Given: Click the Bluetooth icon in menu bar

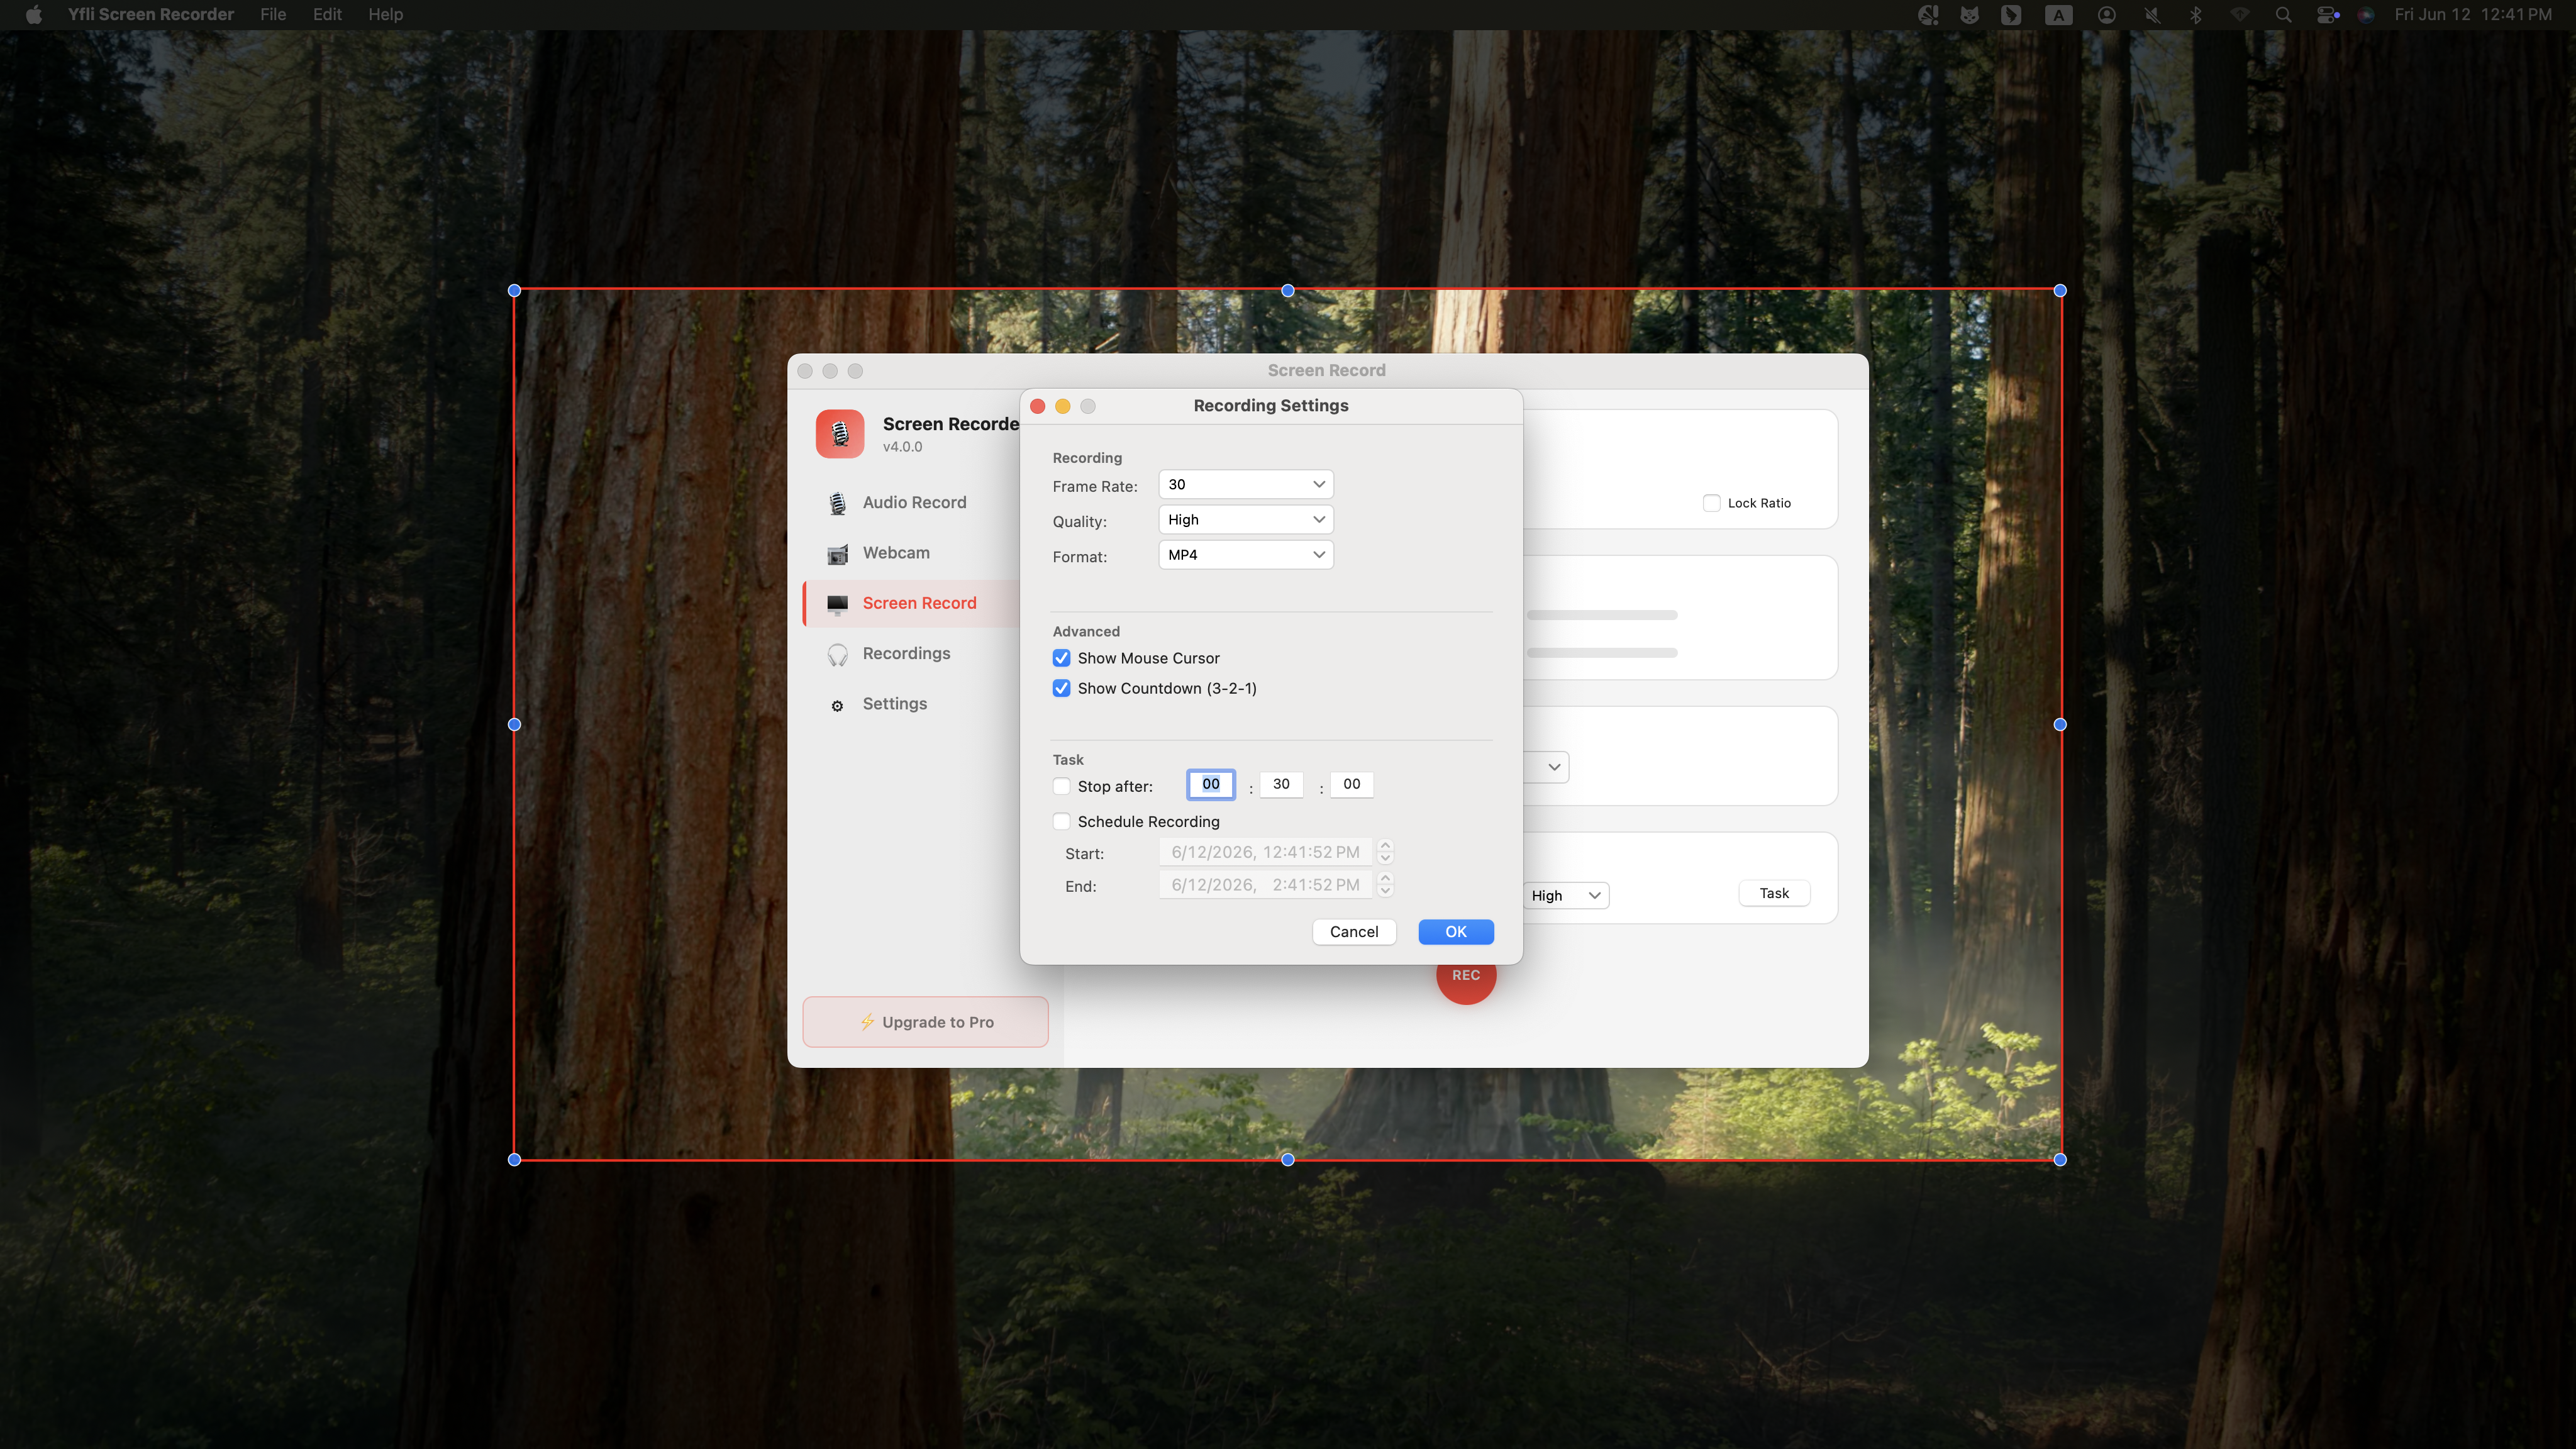Looking at the screenshot, I should (2196, 14).
